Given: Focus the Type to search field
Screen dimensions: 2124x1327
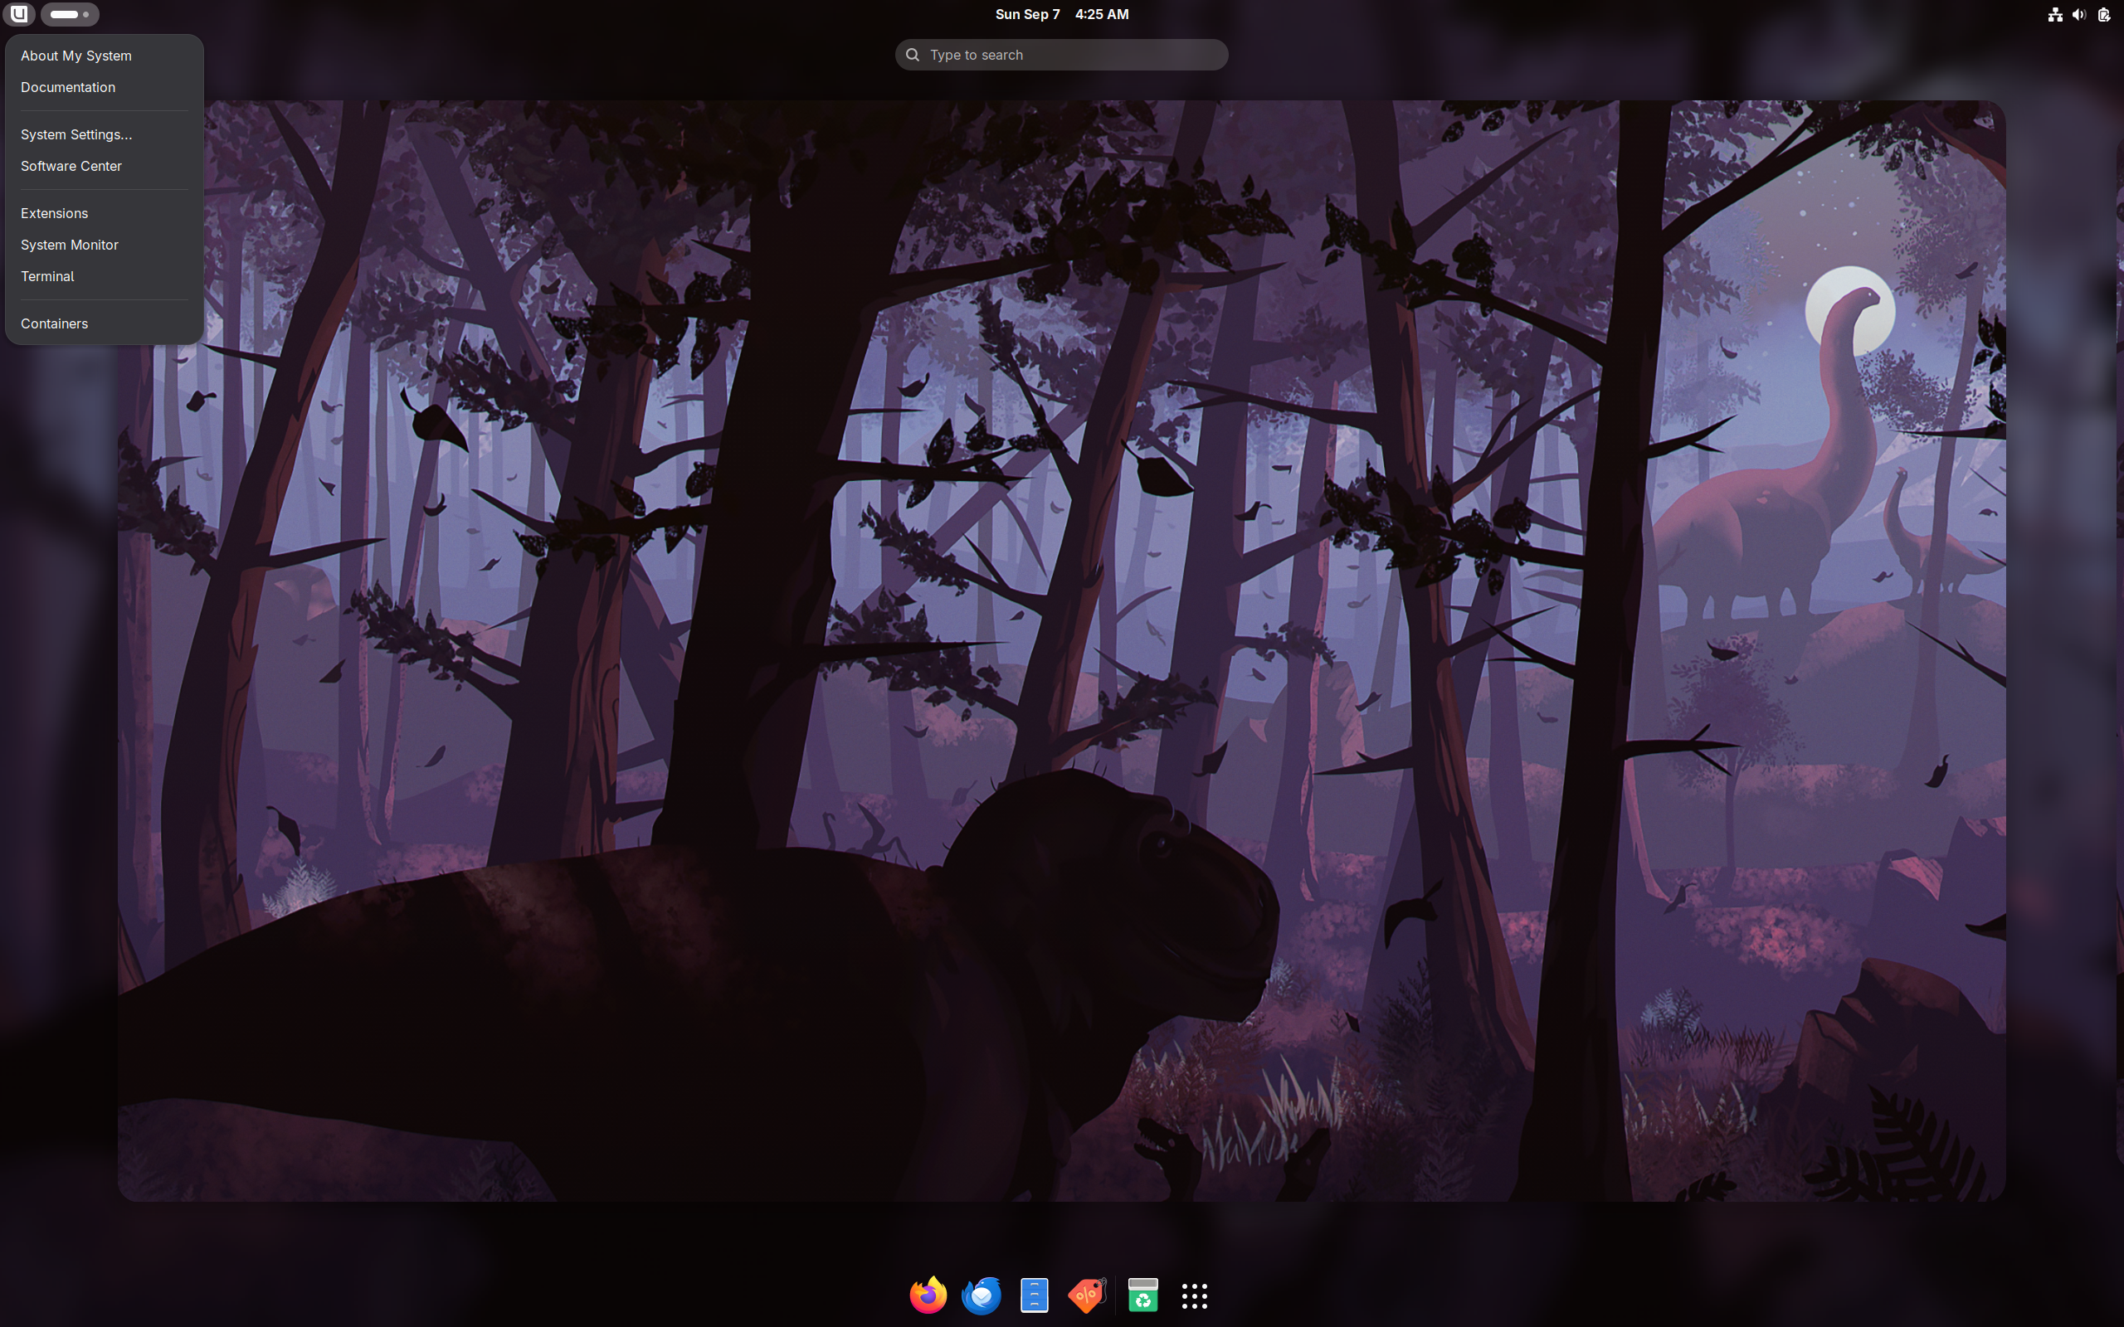Looking at the screenshot, I should (1061, 55).
